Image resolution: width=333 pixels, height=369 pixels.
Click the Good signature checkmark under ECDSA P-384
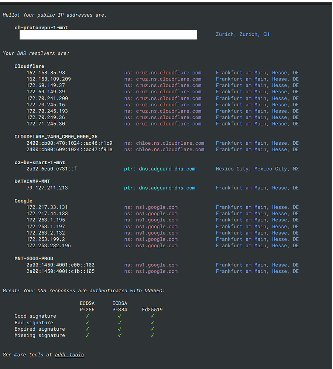120,316
